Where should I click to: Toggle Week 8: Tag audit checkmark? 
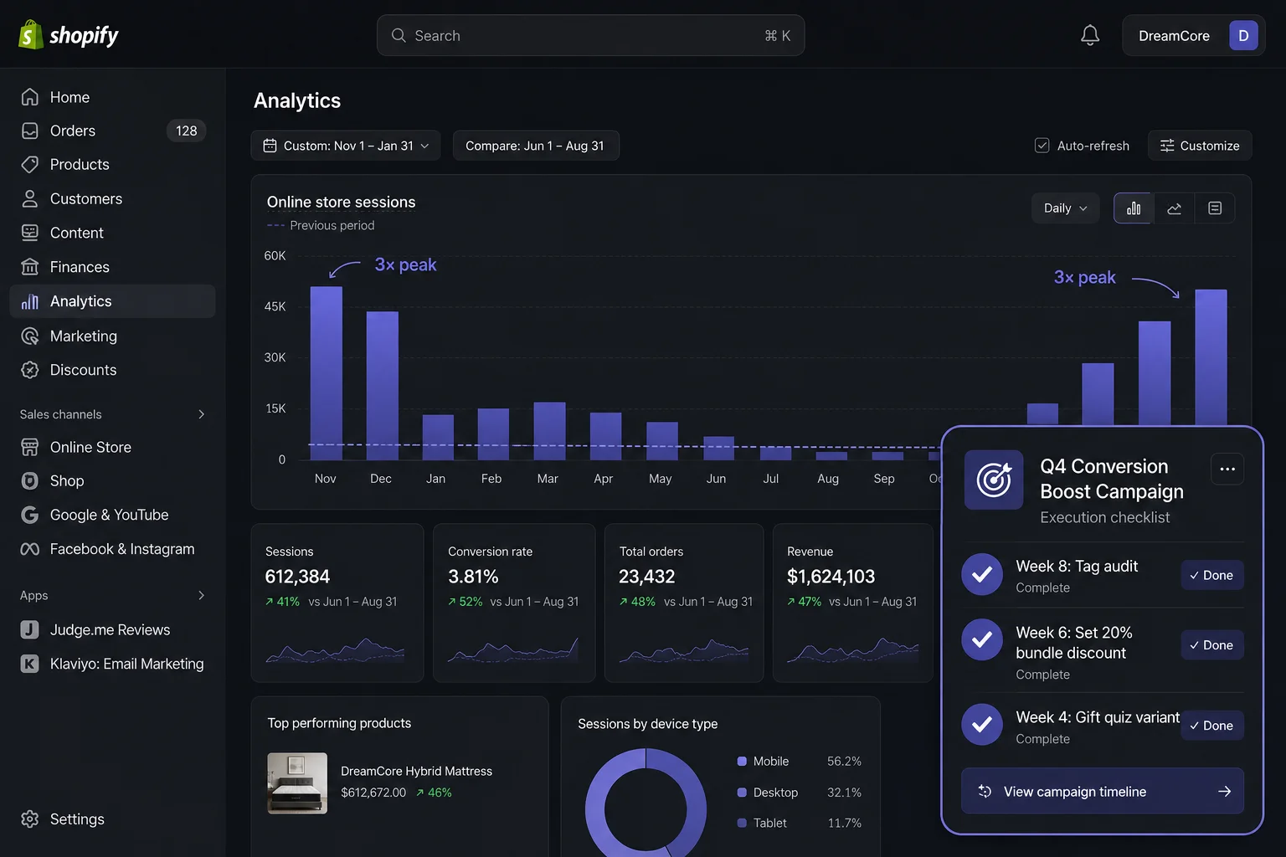(982, 574)
